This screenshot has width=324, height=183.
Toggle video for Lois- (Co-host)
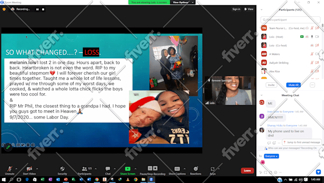(317, 45)
